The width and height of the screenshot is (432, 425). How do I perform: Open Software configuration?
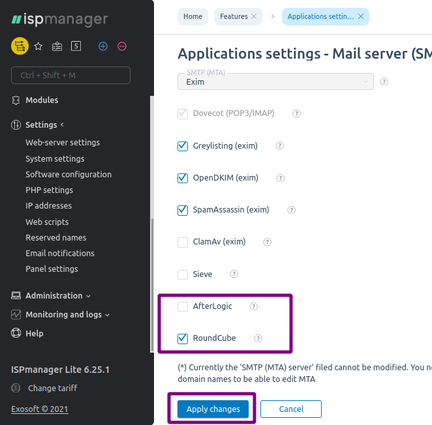click(69, 175)
